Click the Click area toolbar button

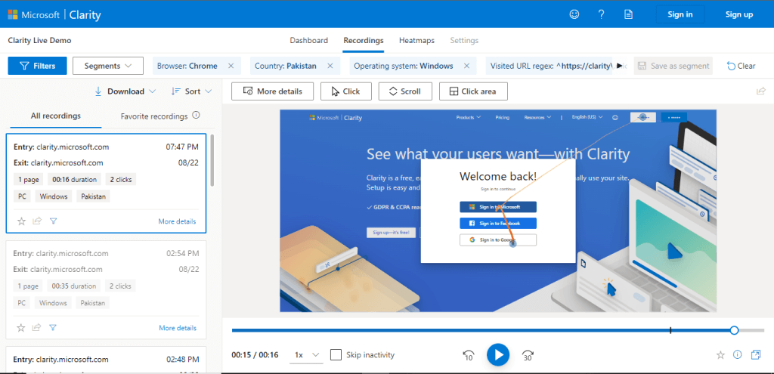[x=473, y=91]
